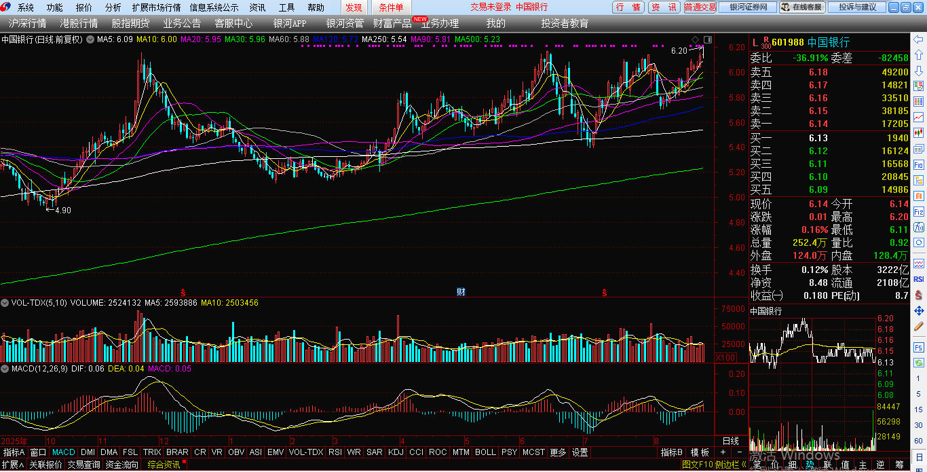Image resolution: width=927 pixels, height=472 pixels.
Task: Click the 投诉与建议 button
Action: [857, 7]
